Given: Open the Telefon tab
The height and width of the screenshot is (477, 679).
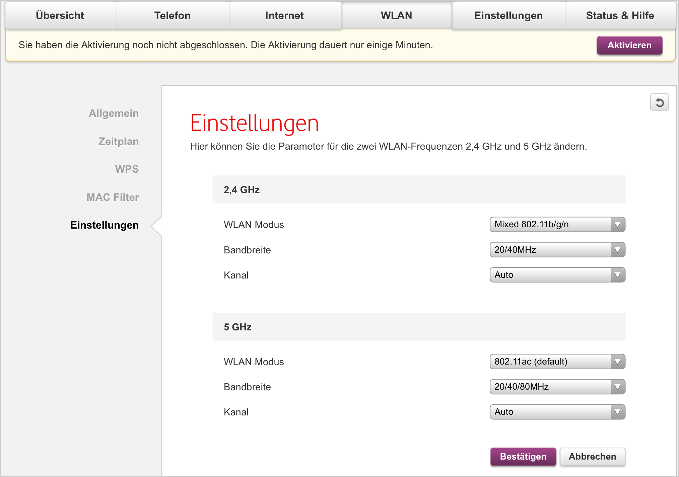Looking at the screenshot, I should (172, 15).
